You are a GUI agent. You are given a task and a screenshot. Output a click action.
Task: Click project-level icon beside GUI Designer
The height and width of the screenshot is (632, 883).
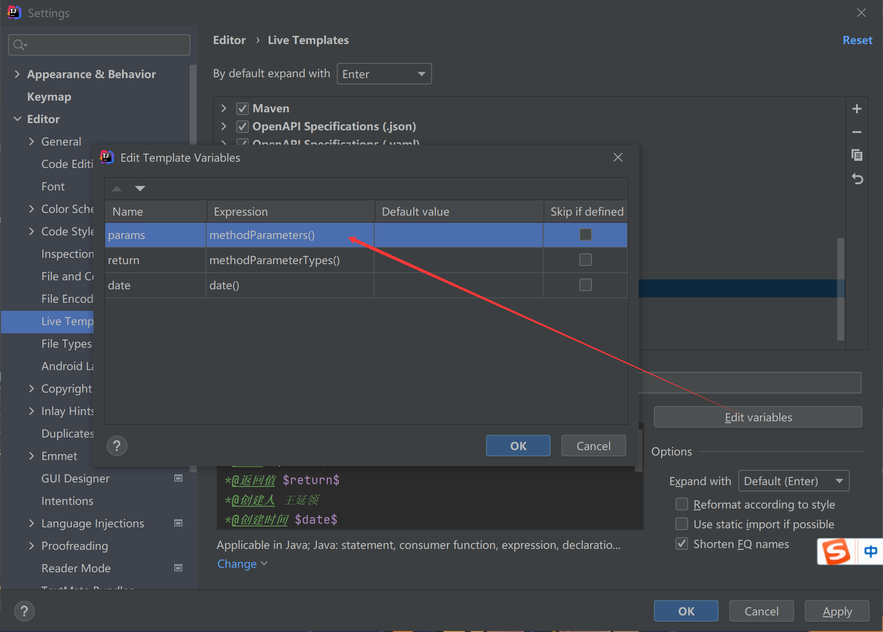pyautogui.click(x=178, y=478)
